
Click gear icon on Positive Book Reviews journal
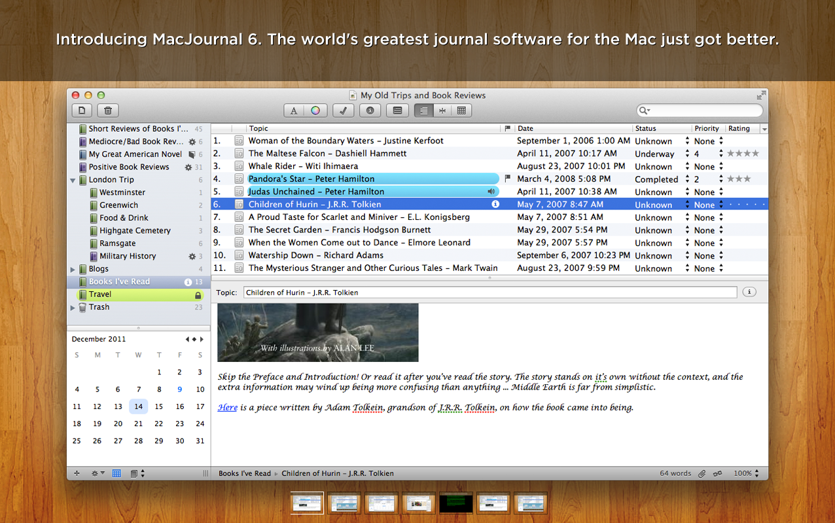[188, 167]
